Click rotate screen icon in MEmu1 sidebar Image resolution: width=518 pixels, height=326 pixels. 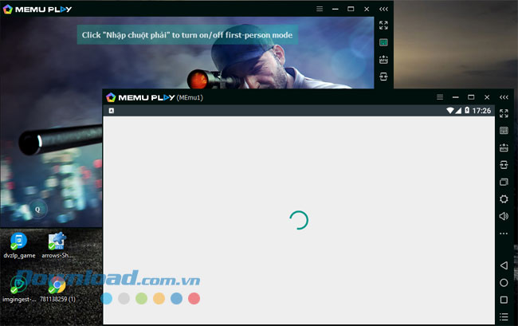504,164
